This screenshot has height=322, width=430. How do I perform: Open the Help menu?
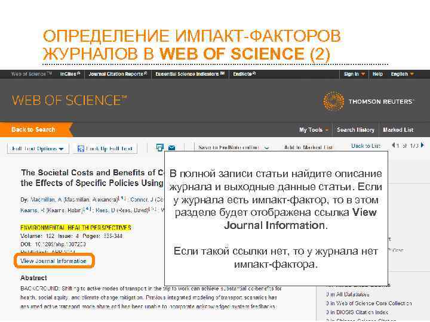[x=377, y=74]
